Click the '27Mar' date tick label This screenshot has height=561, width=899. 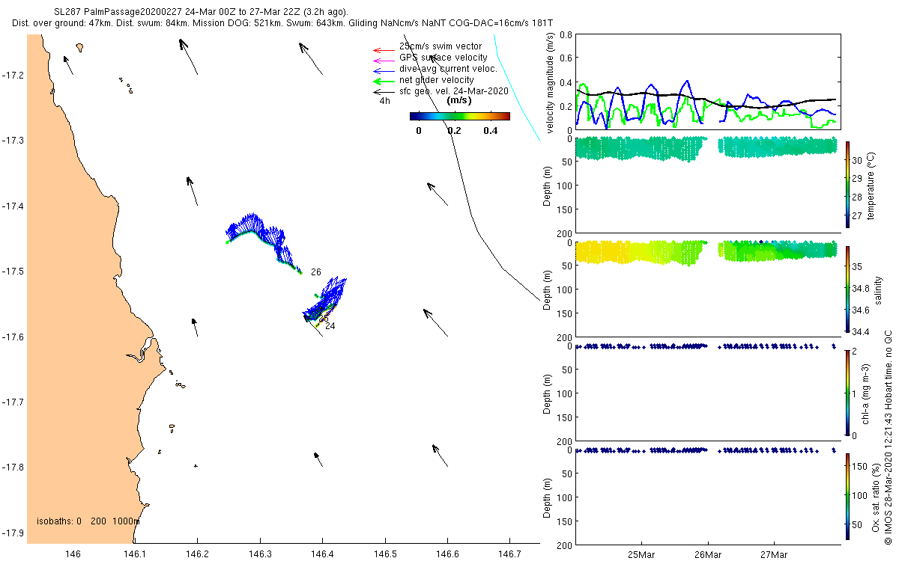coord(773,554)
